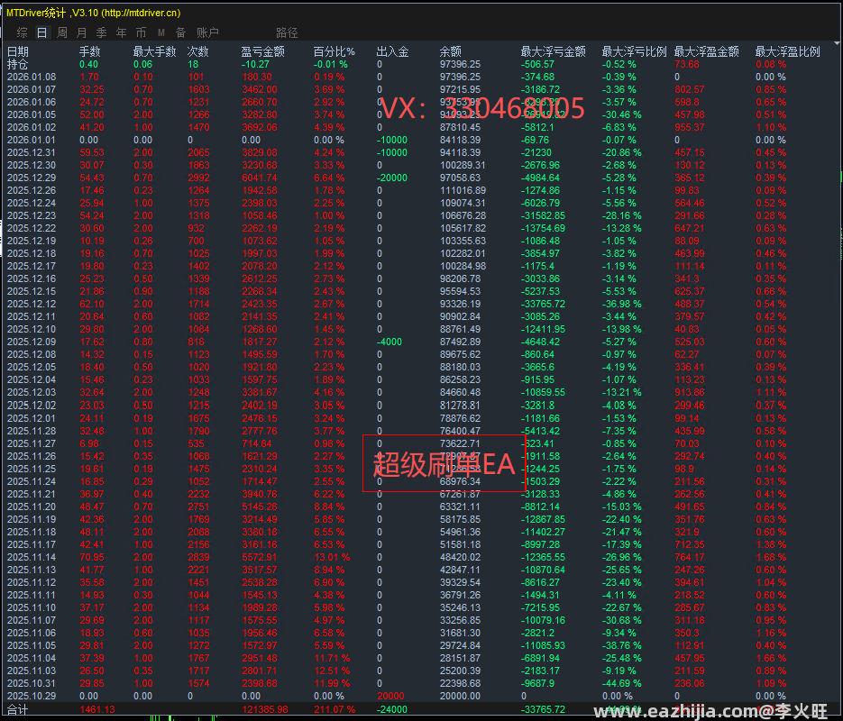Click the -44.69 % drawdown on 2025.10.31
The image size is (843, 721).
pyautogui.click(x=621, y=683)
